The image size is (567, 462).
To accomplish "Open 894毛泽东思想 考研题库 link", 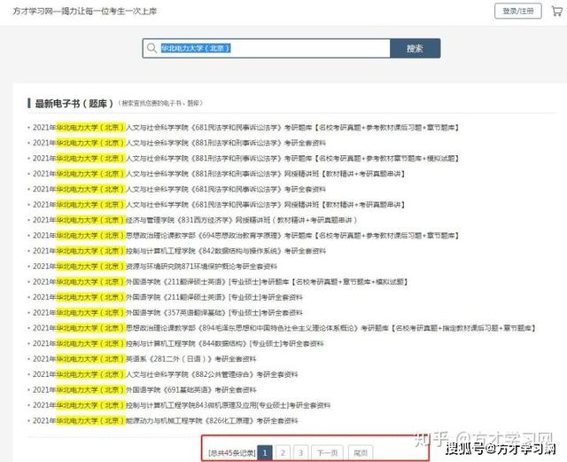I will [283, 328].
